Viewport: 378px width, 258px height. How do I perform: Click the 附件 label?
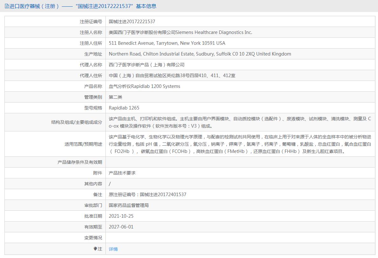pos(98,173)
